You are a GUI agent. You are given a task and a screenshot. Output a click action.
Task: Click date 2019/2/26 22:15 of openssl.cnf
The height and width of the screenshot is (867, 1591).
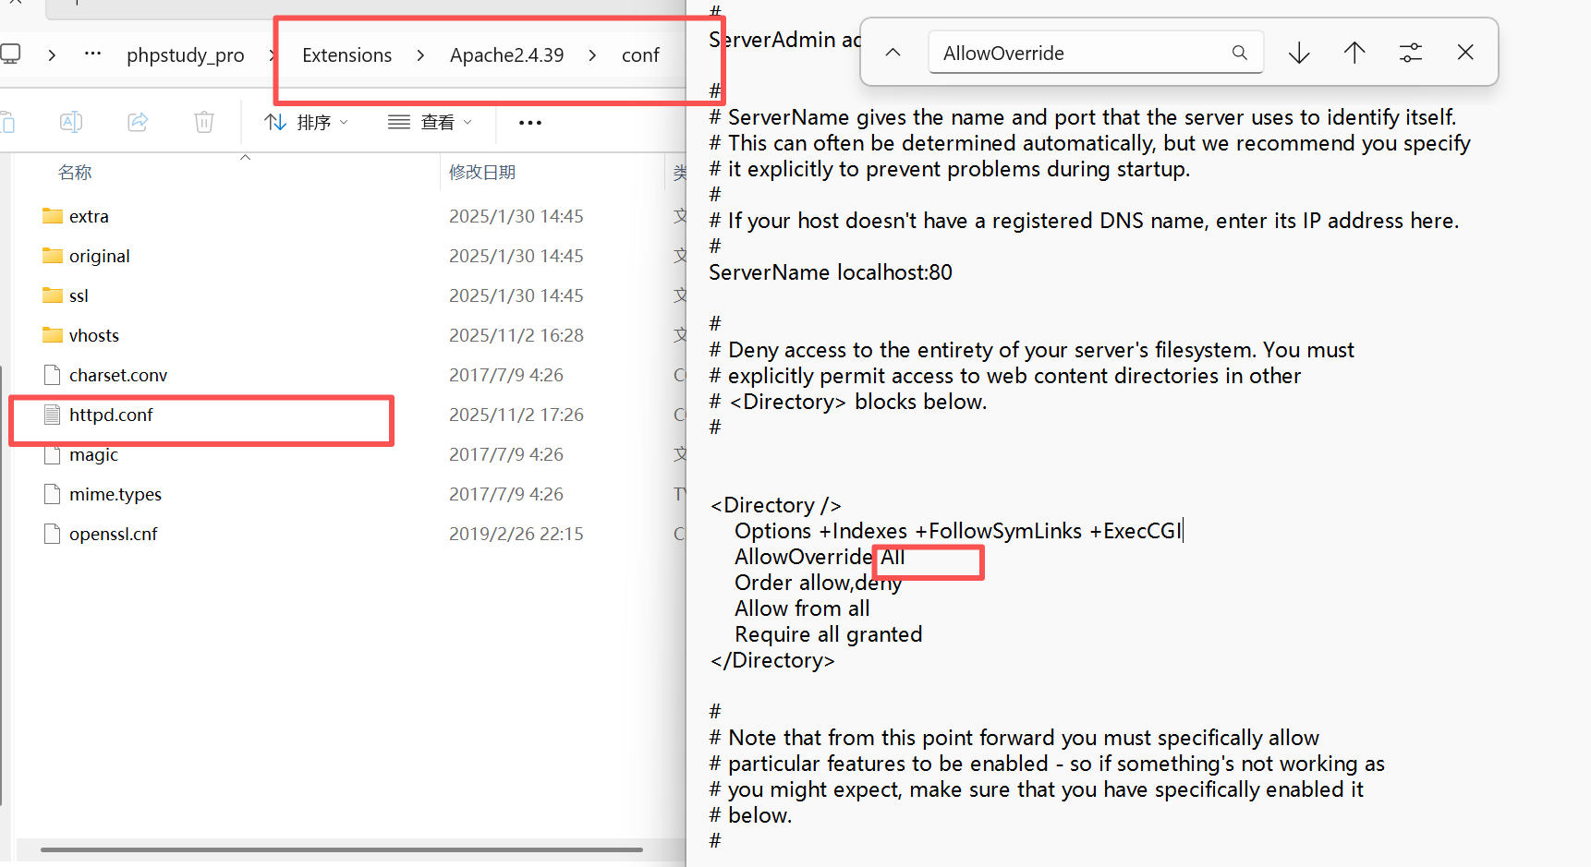click(x=516, y=534)
